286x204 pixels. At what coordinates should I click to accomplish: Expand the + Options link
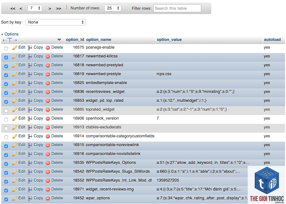coord(10,34)
